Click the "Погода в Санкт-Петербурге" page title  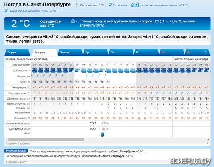pos(37,5)
